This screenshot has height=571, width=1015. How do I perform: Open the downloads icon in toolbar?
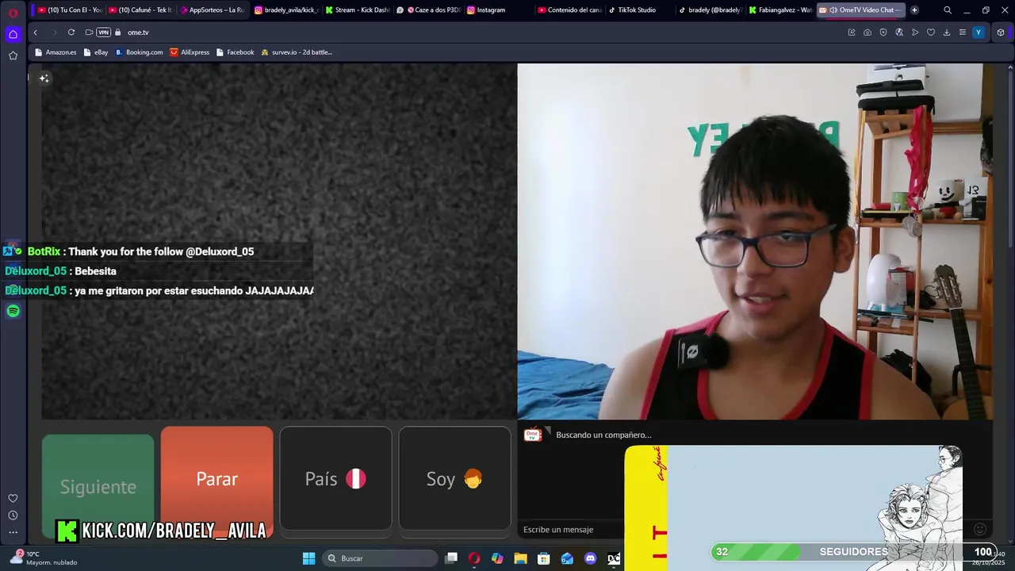[947, 33]
